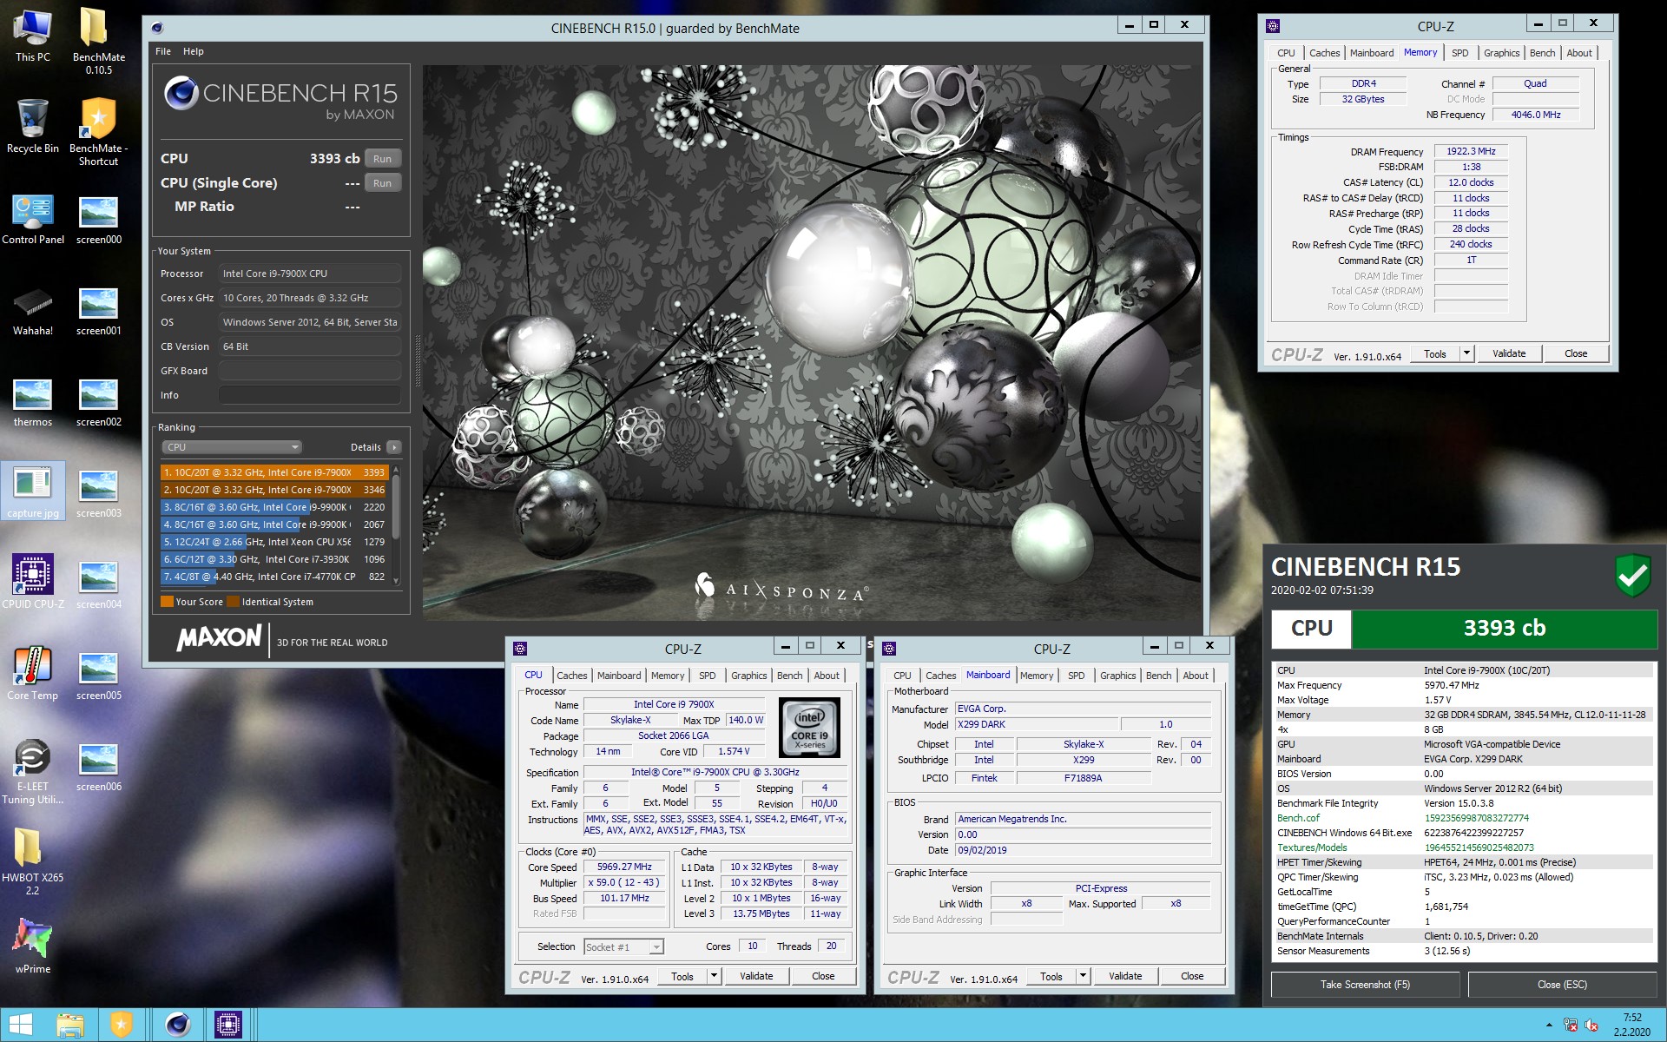Switch to SPD tab in Memory CPU-Z
1667x1042 pixels.
tap(1460, 53)
